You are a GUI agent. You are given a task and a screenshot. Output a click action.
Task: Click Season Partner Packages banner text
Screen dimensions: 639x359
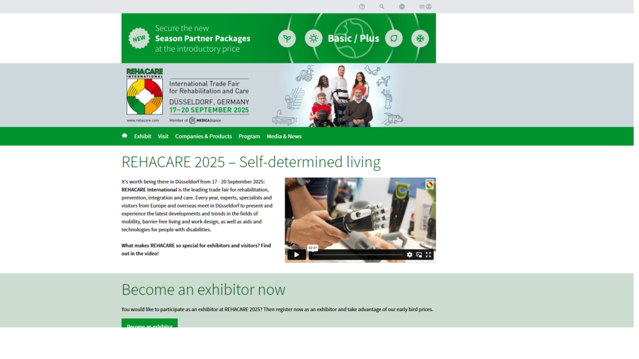[x=203, y=38]
